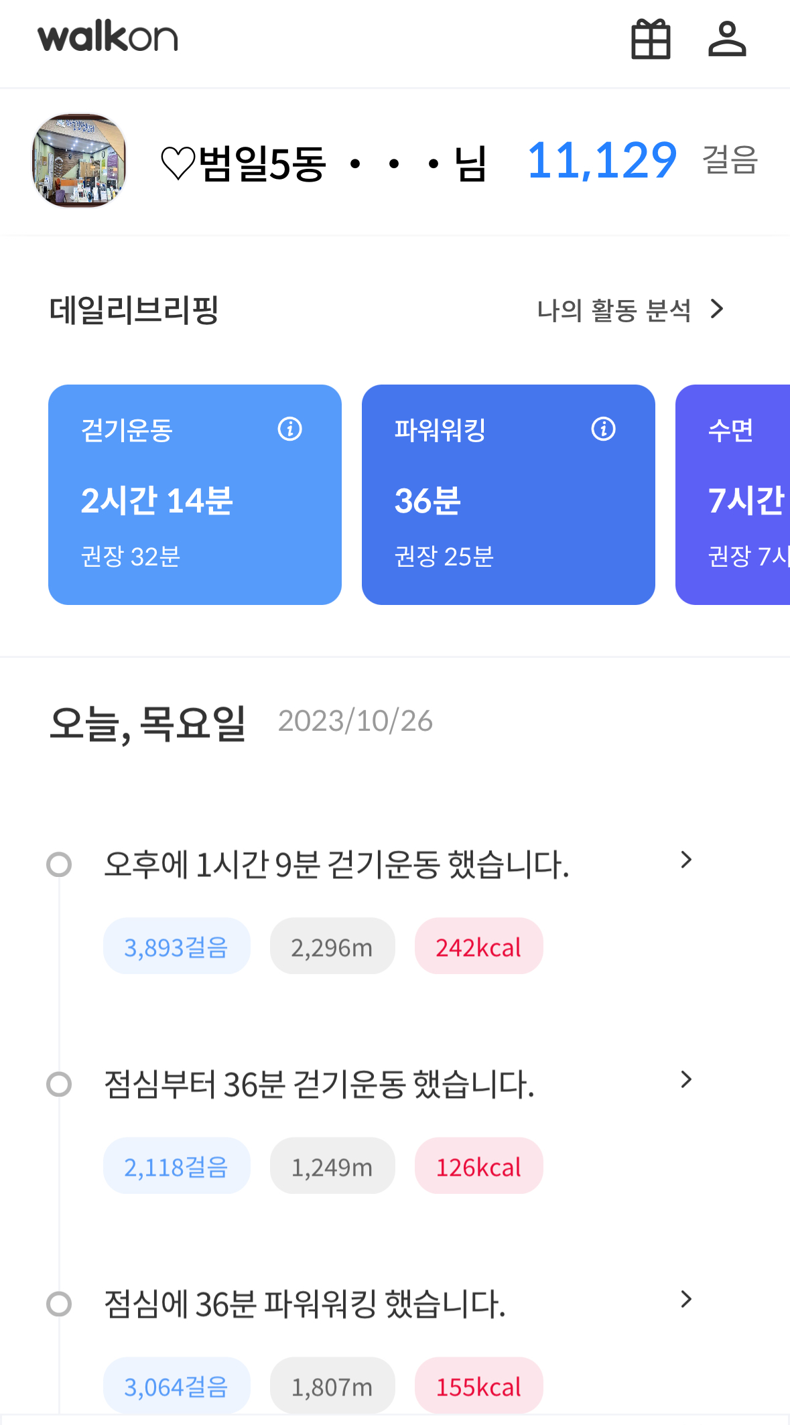The image size is (790, 1425).
Task: Open the gift box rewards icon
Action: tap(651, 39)
